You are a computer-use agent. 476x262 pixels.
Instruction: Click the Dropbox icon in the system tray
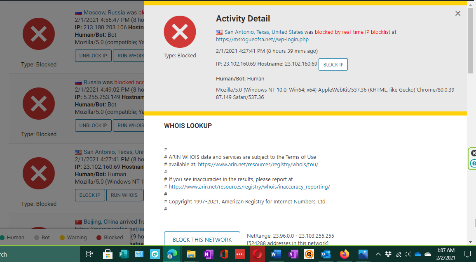(x=388, y=254)
